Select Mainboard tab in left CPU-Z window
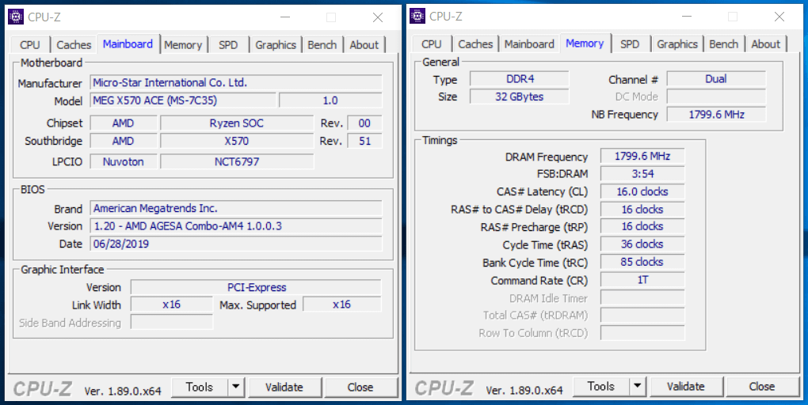The width and height of the screenshot is (808, 405). point(128,44)
